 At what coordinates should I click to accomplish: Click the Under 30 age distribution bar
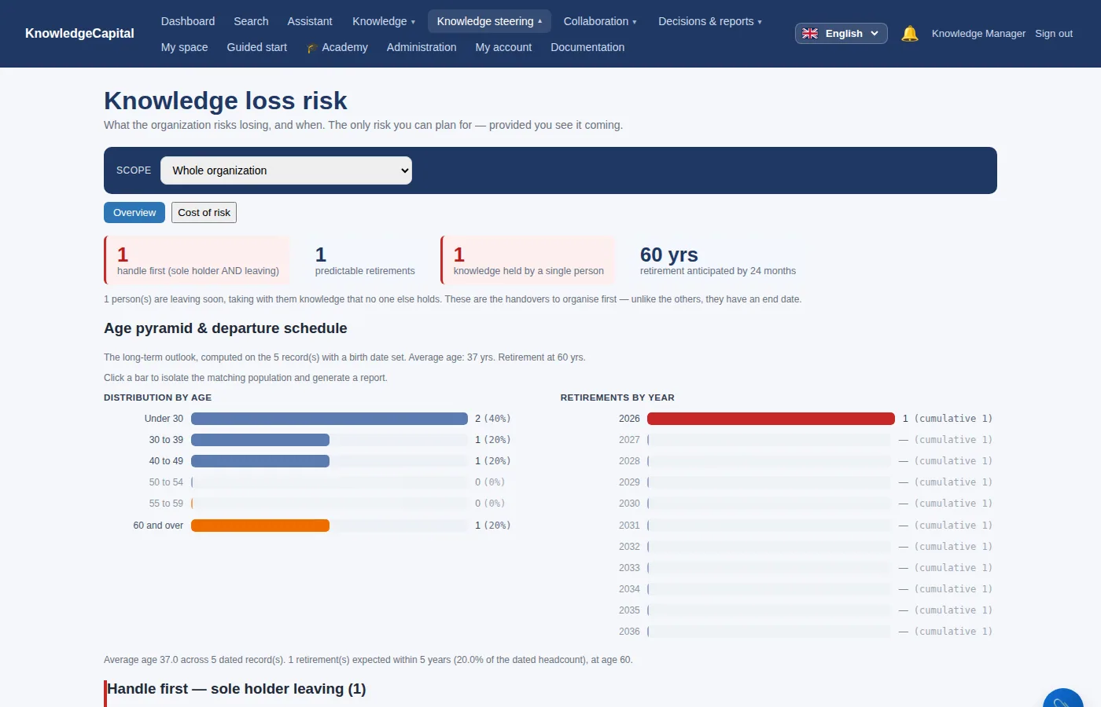pyautogui.click(x=330, y=419)
